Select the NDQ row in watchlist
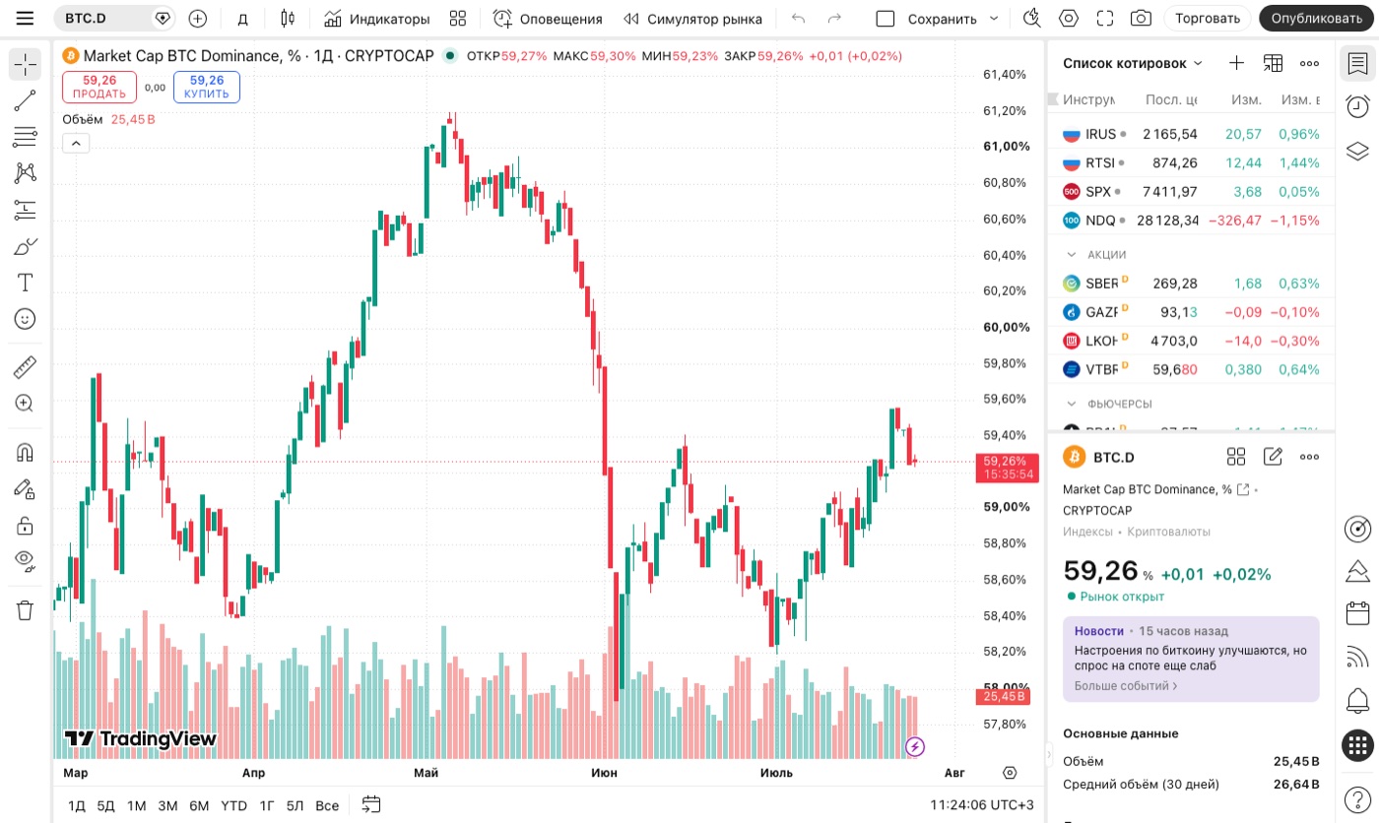The image size is (1379, 823). [1191, 221]
